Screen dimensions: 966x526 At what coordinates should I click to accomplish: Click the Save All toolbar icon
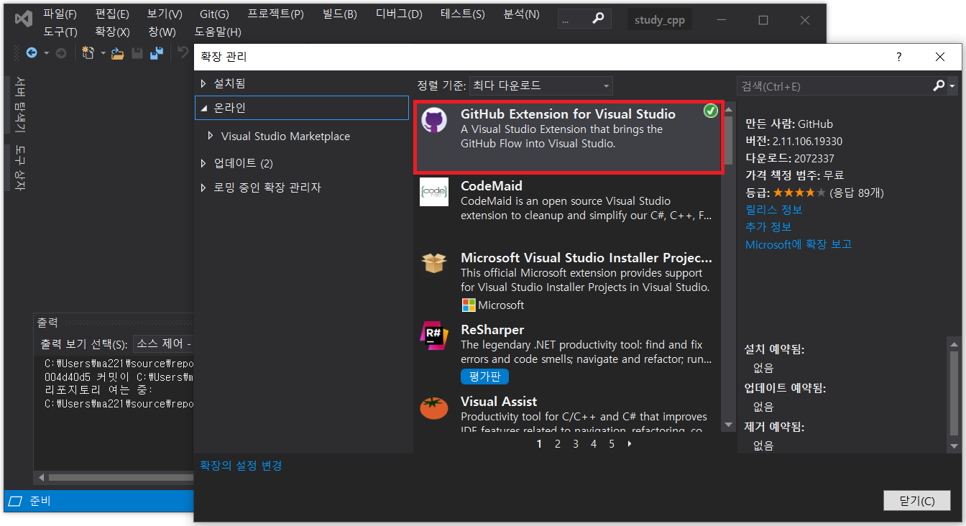pyautogui.click(x=156, y=52)
